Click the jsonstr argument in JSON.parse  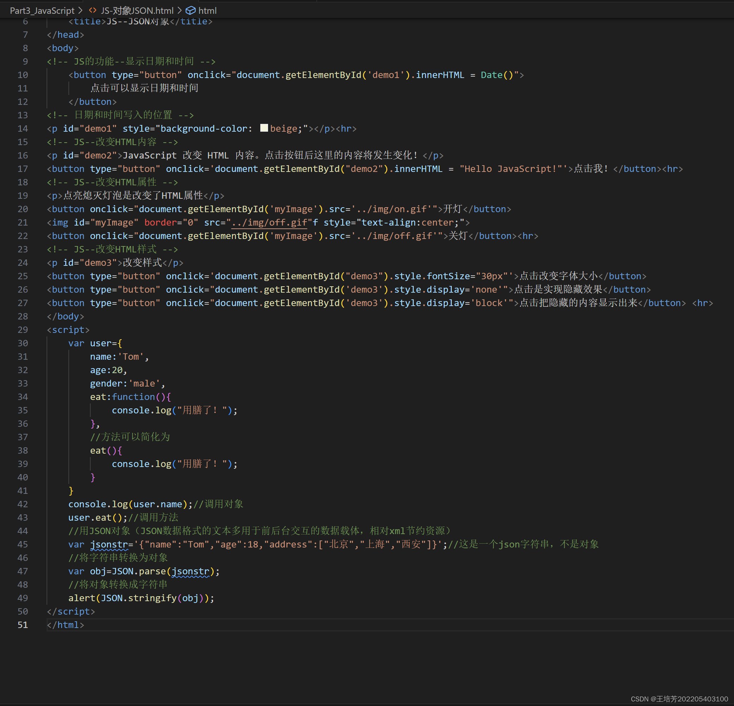coord(190,571)
